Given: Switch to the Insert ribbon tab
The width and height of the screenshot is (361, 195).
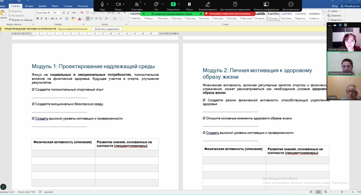Looking at the screenshot, I should point(29,6).
